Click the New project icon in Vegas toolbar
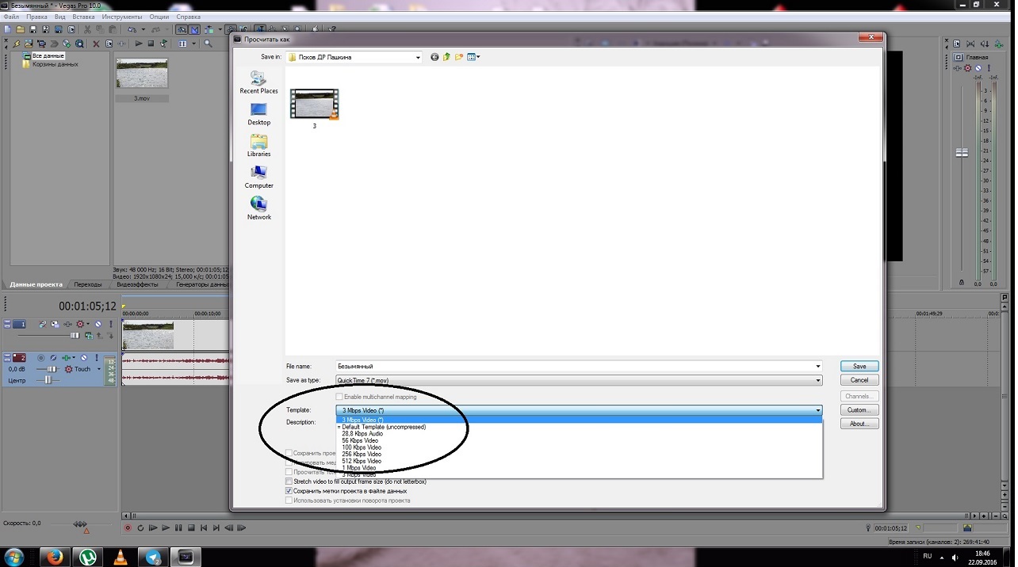1018x567 pixels. click(x=7, y=30)
